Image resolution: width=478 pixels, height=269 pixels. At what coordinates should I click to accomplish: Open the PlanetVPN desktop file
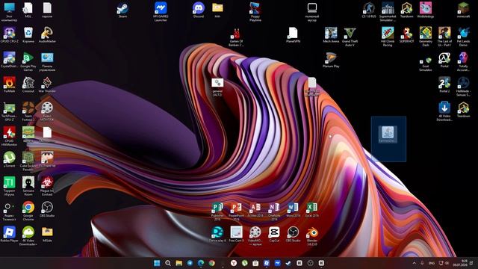(x=293, y=35)
